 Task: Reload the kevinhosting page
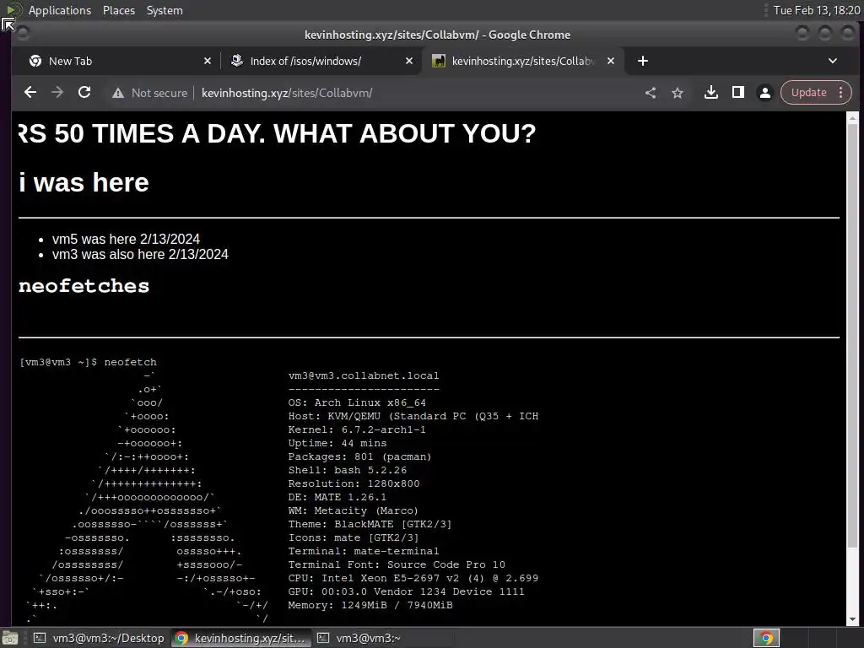(84, 93)
